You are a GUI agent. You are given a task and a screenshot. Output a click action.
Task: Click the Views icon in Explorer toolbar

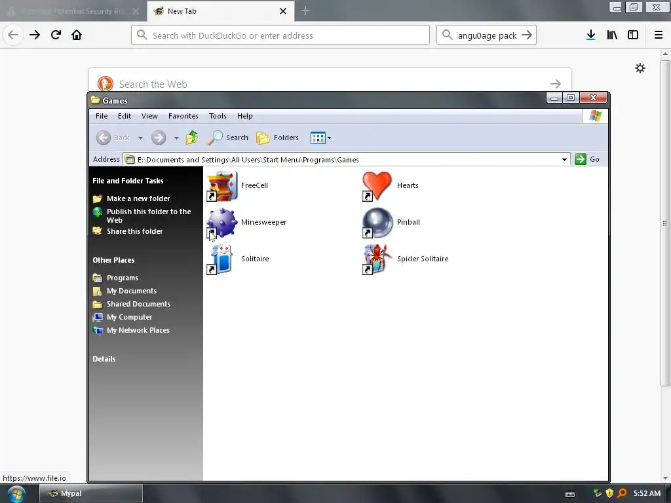[318, 138]
